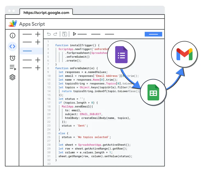This screenshot has height=170, width=202.
Task: Open Project Settings gear icon
Action: click(x=12, y=77)
